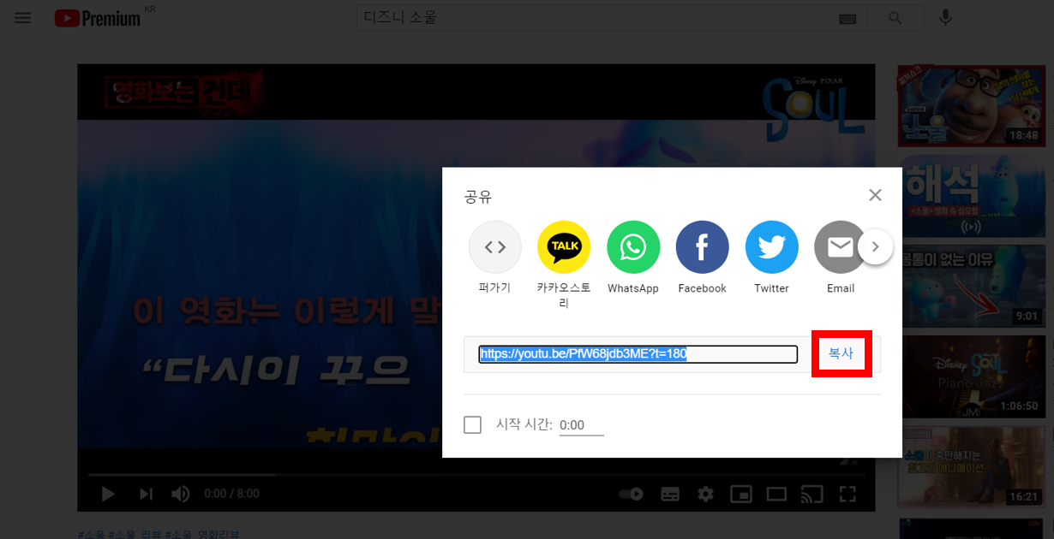
Task: Open player settings gear
Action: pos(705,494)
